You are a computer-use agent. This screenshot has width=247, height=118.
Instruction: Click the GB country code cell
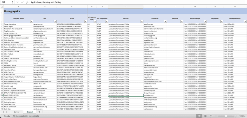click(x=92, y=109)
